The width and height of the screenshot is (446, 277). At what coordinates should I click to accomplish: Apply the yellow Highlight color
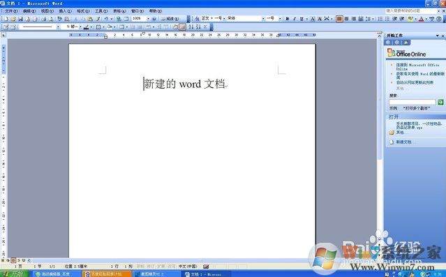[x=410, y=19]
